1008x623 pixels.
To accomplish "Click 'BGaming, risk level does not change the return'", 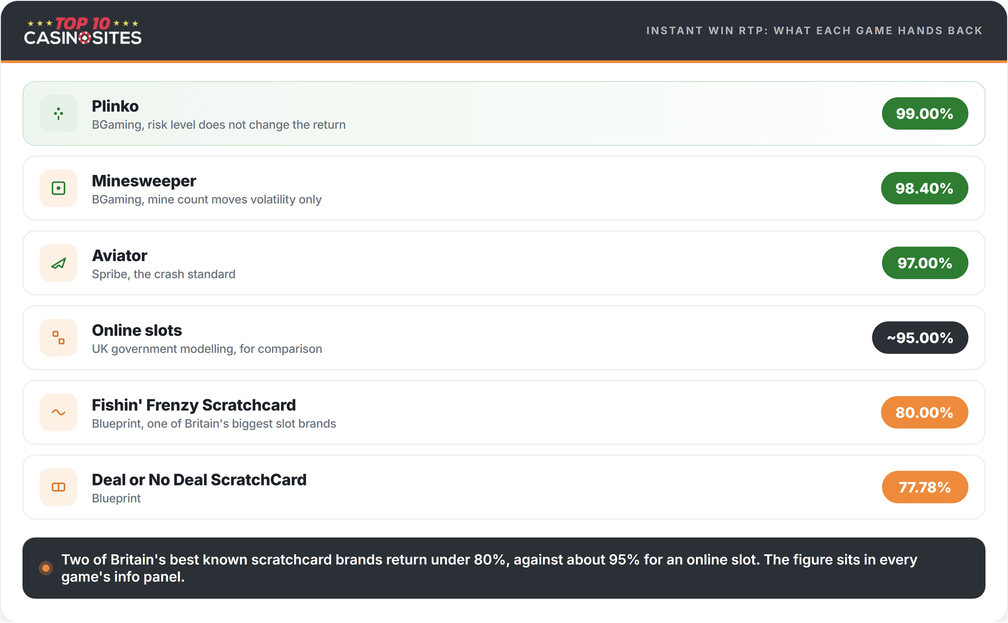I will (218, 125).
